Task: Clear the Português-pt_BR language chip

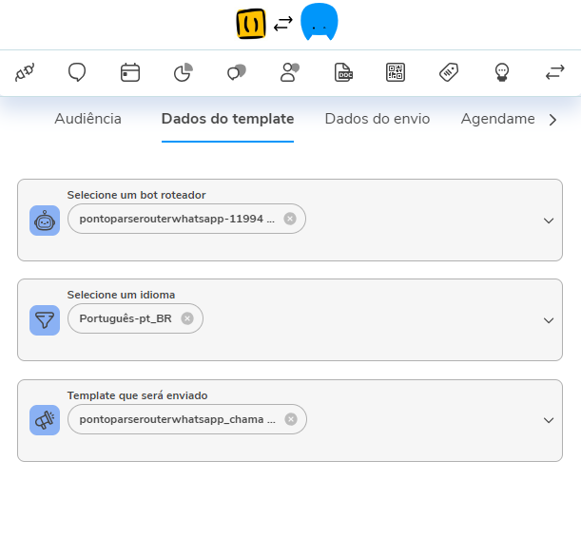Action: tap(187, 318)
